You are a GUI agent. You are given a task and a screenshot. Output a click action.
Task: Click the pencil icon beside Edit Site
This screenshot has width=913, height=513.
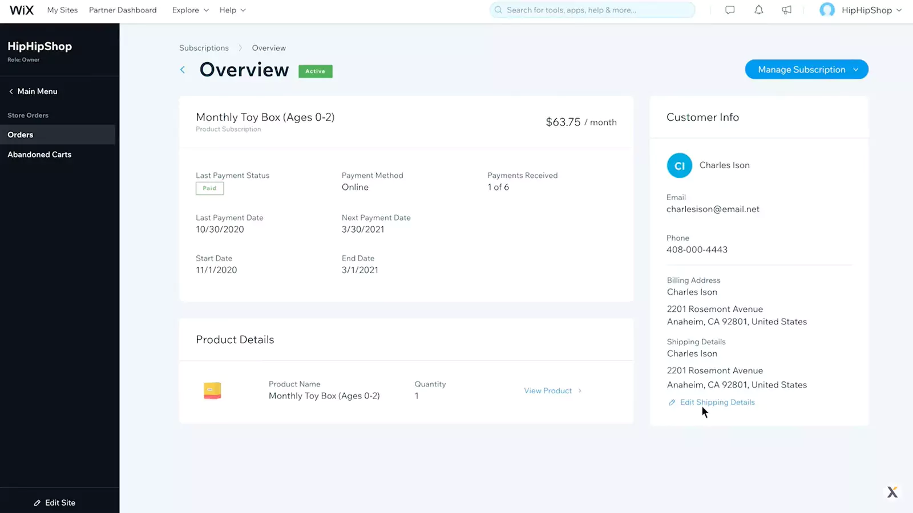click(x=37, y=503)
